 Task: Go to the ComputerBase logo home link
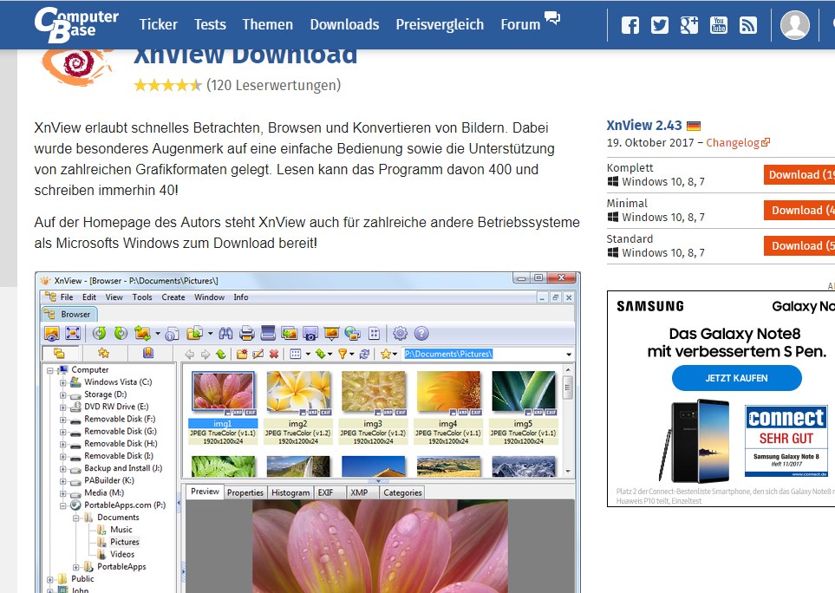click(76, 24)
